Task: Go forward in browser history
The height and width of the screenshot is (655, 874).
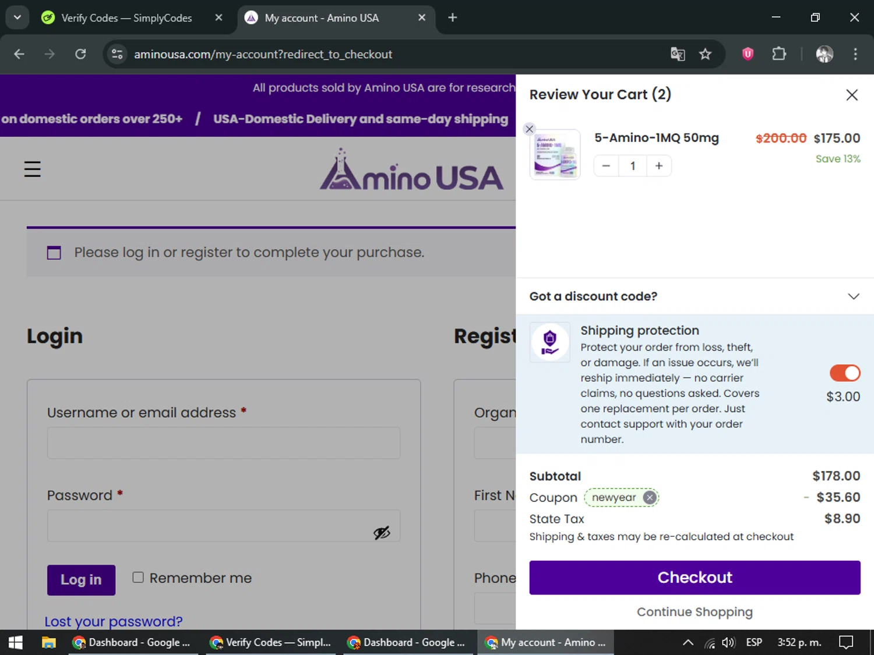Action: 50,54
